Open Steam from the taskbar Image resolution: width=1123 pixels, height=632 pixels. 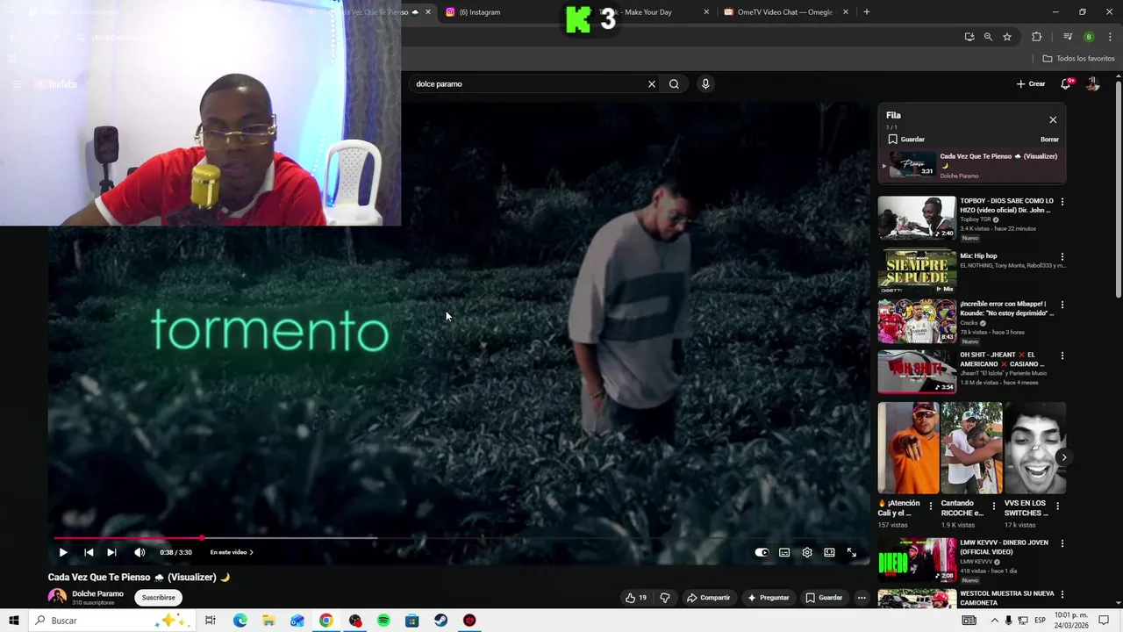tap(440, 621)
